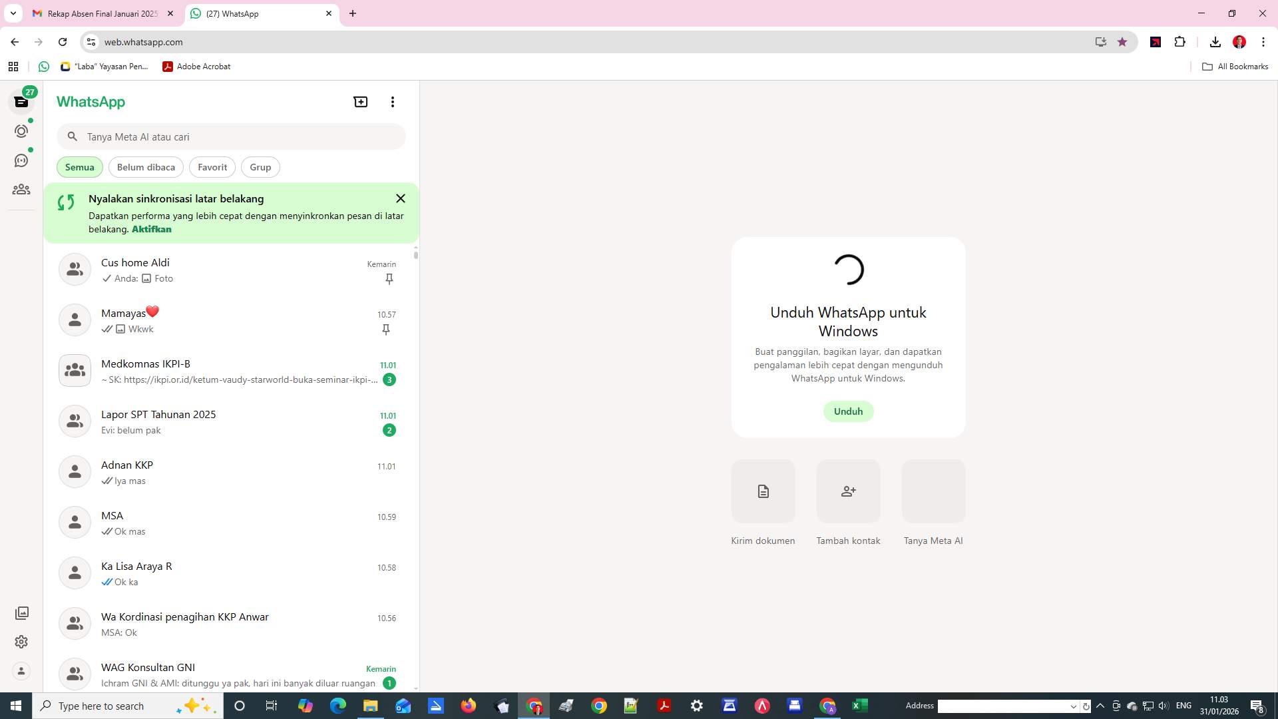Open WhatsApp Settings via the gear icon
1278x719 pixels.
[21, 642]
